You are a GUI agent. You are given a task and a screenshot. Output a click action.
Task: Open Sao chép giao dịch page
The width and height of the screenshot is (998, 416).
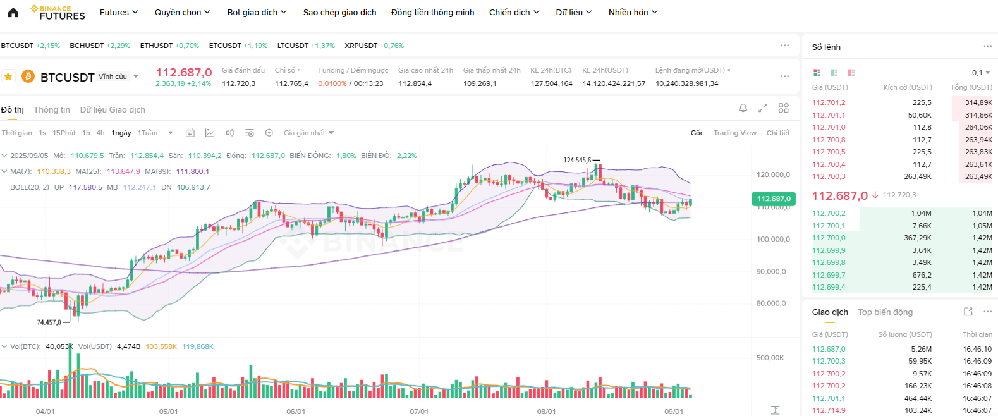point(339,12)
